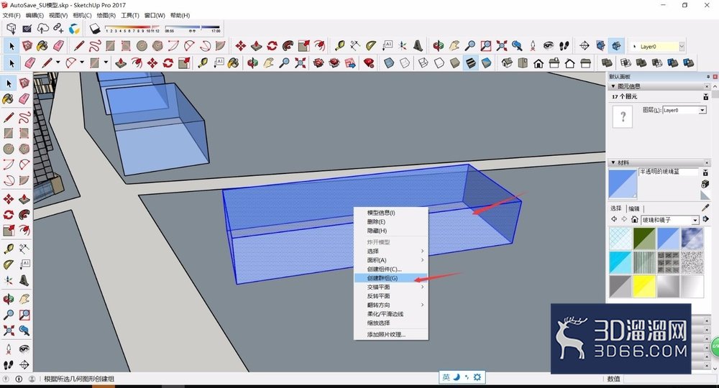
Task: Click the 英 input method indicator
Action: tap(446, 377)
